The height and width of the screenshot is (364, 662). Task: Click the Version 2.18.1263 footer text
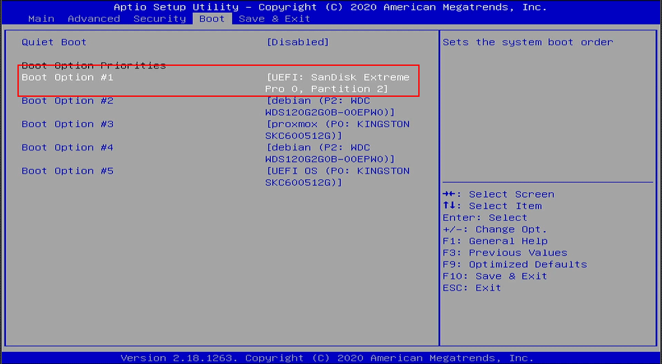(x=327, y=358)
